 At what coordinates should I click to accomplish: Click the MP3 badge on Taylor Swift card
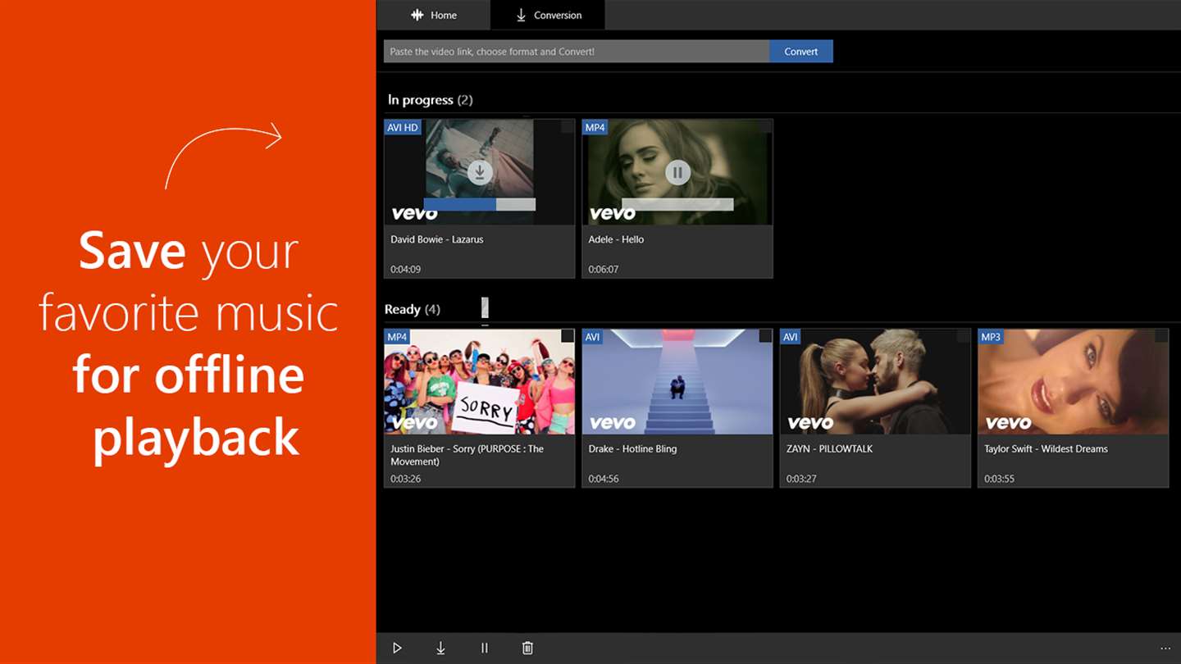tap(991, 337)
